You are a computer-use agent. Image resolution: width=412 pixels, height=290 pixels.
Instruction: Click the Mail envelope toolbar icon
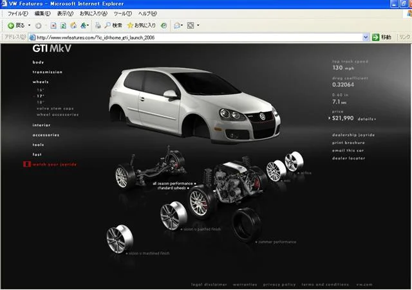click(178, 26)
